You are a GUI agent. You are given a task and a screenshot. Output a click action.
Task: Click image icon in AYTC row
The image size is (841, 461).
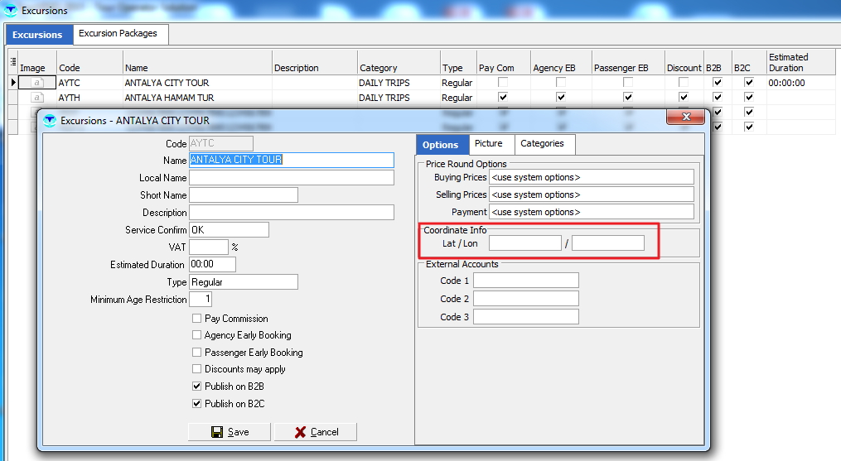pos(37,83)
